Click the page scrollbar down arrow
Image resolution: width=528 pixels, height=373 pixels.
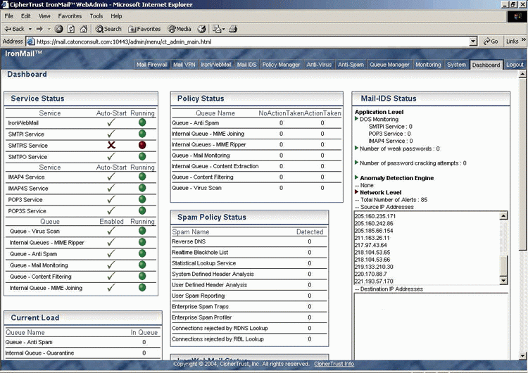522,355
